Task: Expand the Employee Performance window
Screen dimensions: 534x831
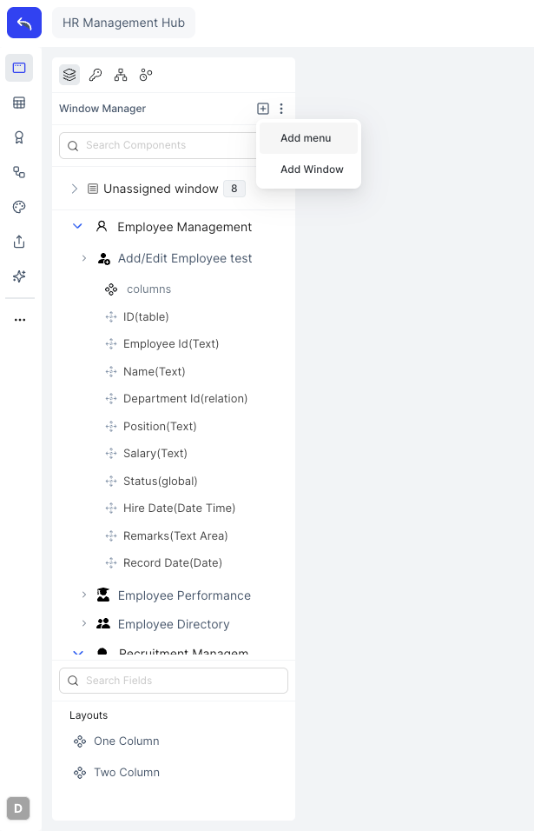Action: [x=84, y=595]
